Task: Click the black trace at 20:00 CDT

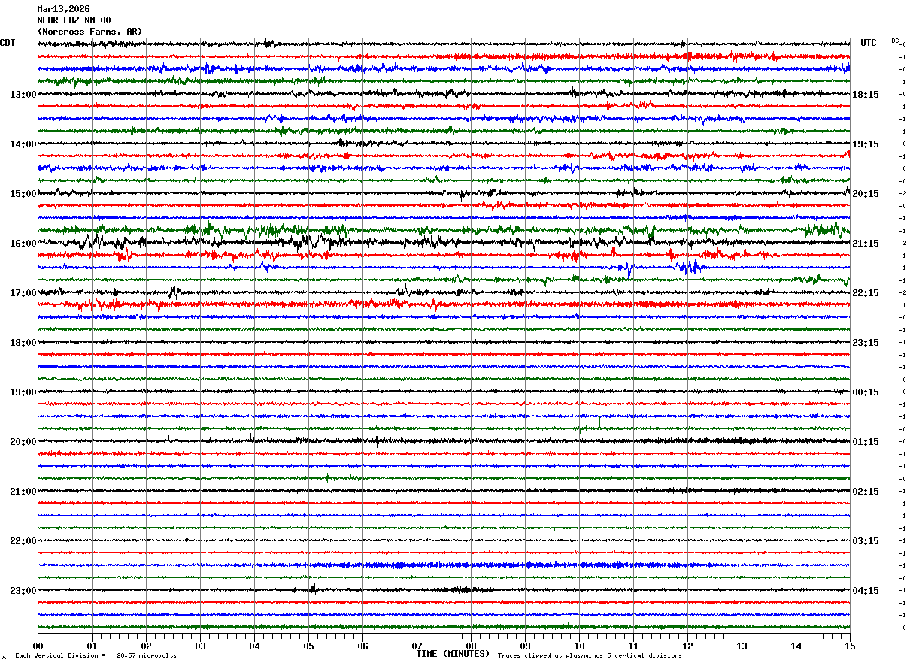Action: pos(444,440)
